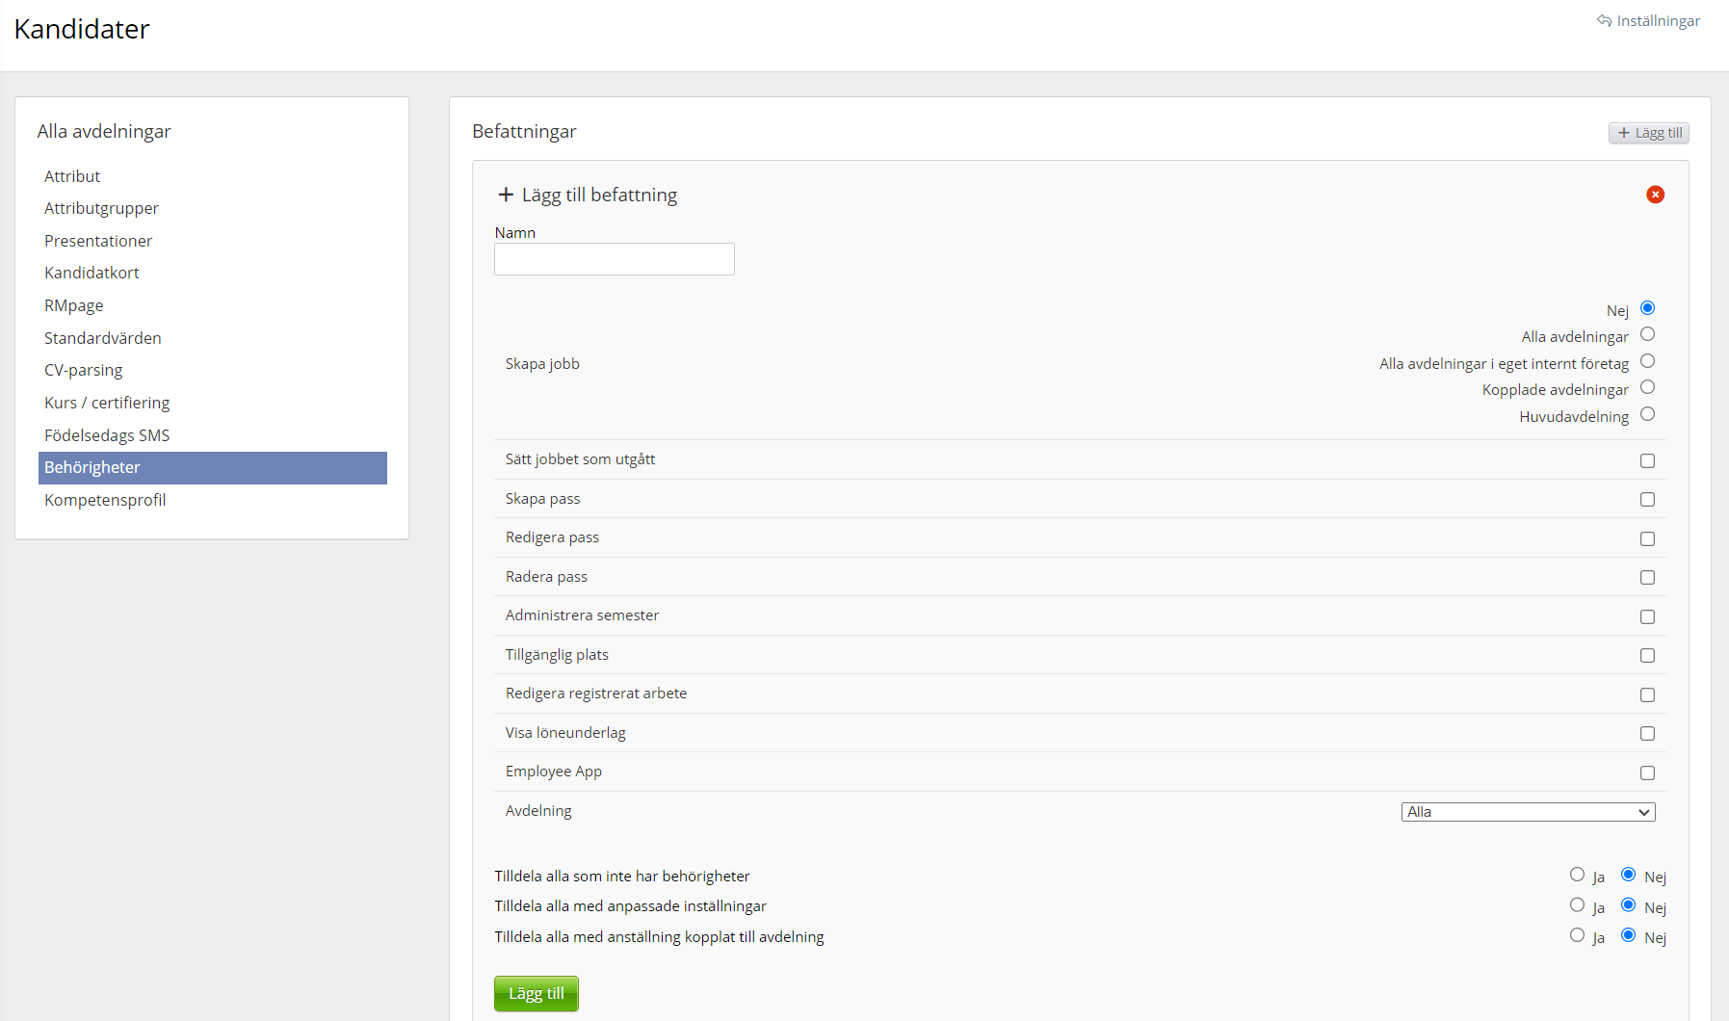Open the Avdelning dropdown

coord(1528,812)
